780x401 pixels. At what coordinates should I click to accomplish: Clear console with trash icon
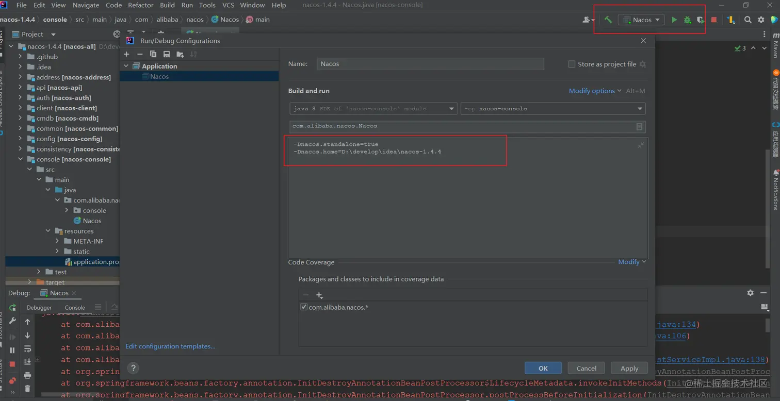[28, 389]
